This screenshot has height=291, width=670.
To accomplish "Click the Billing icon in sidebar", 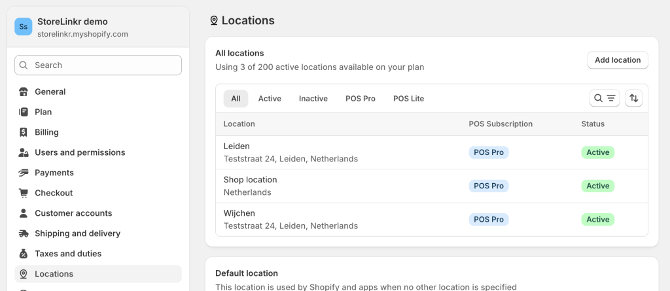I will coord(24,132).
